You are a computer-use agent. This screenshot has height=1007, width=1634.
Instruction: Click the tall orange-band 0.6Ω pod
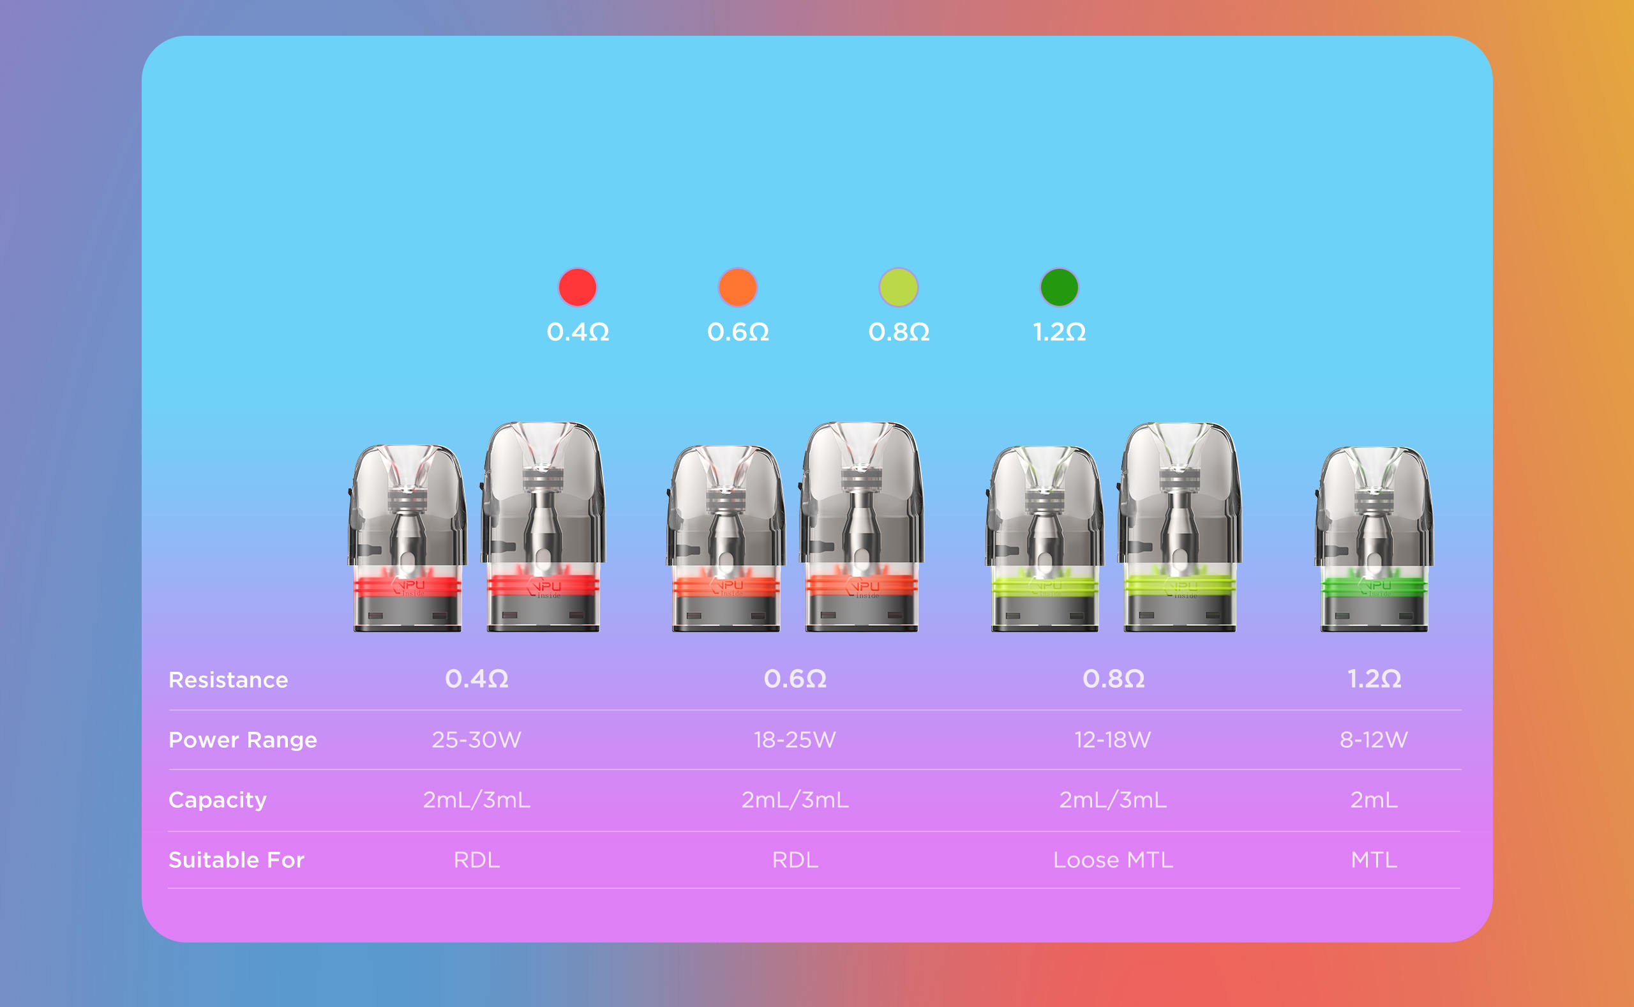pyautogui.click(x=862, y=526)
